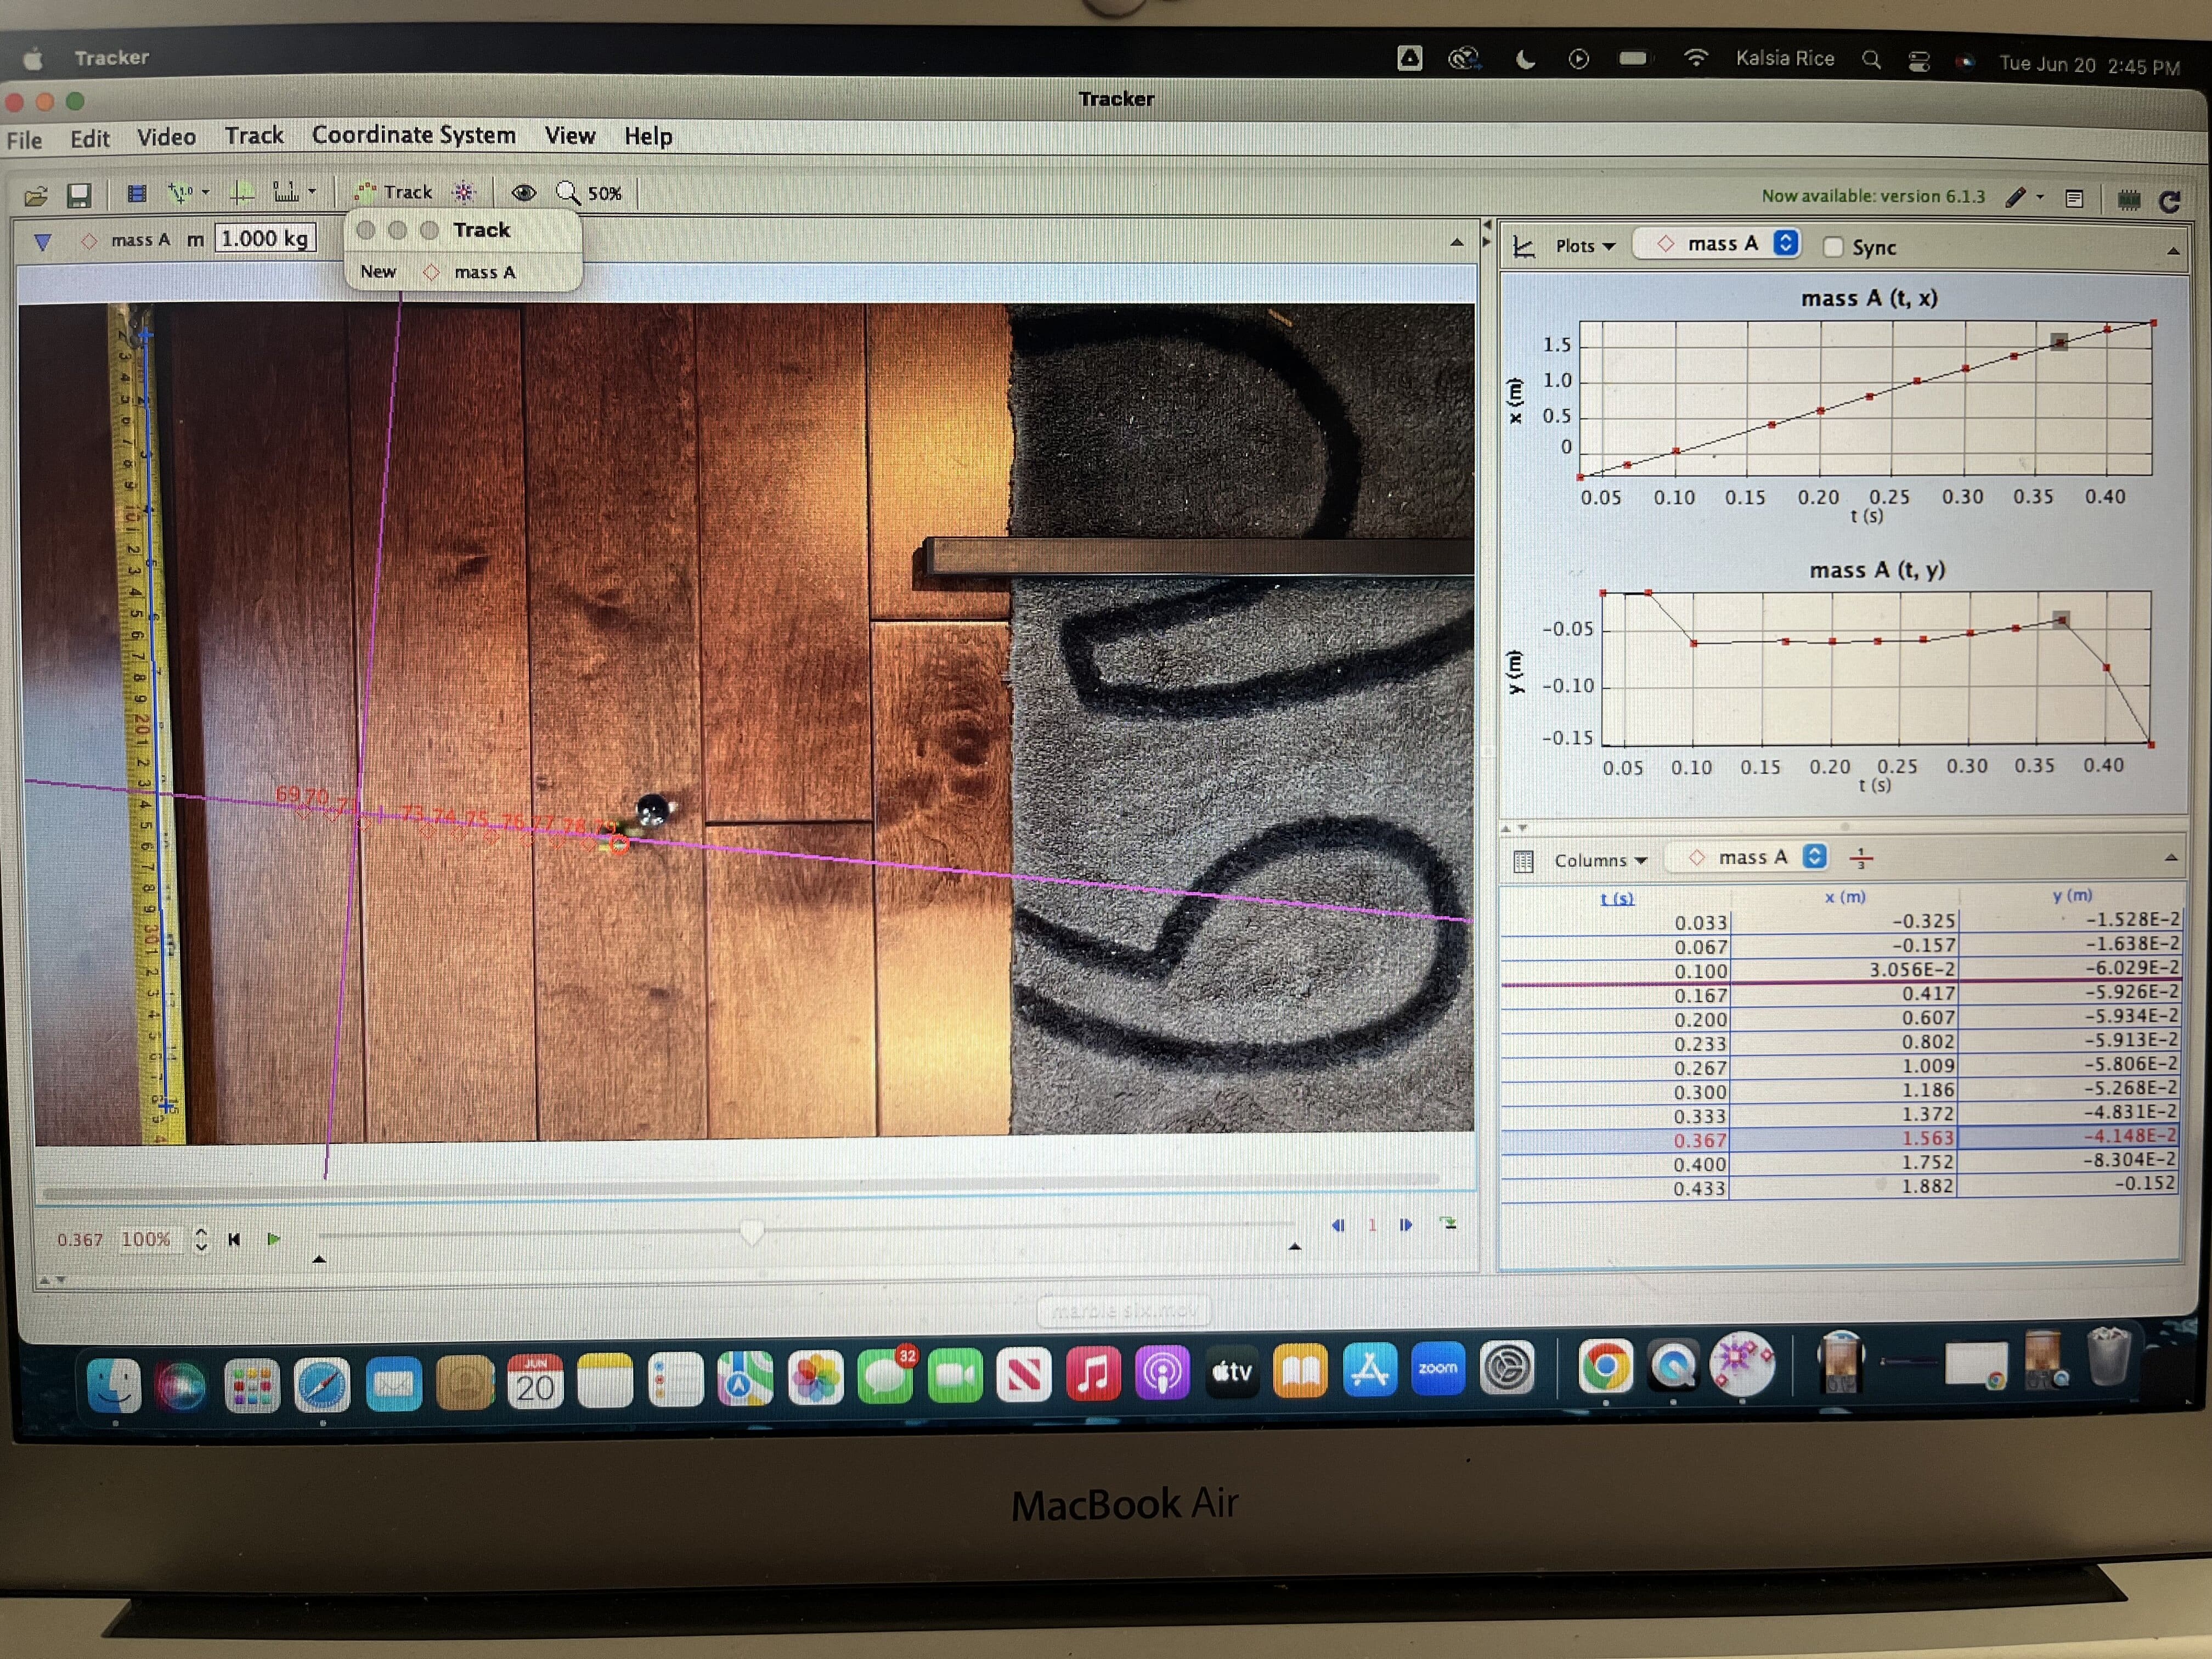The image size is (2212, 1659).
Task: Click the autotracker icon beside Track
Action: (463, 192)
